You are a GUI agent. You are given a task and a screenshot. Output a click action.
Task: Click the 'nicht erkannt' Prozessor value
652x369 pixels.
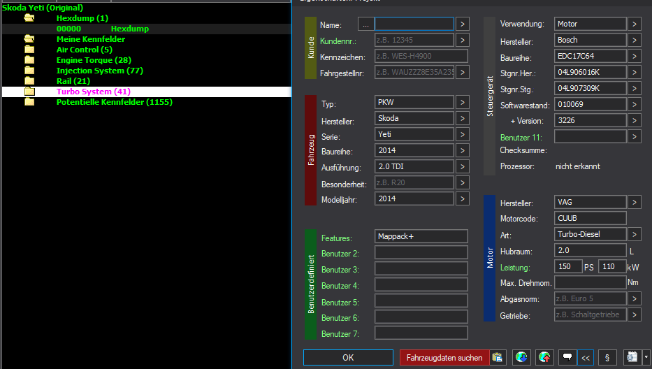tap(577, 166)
